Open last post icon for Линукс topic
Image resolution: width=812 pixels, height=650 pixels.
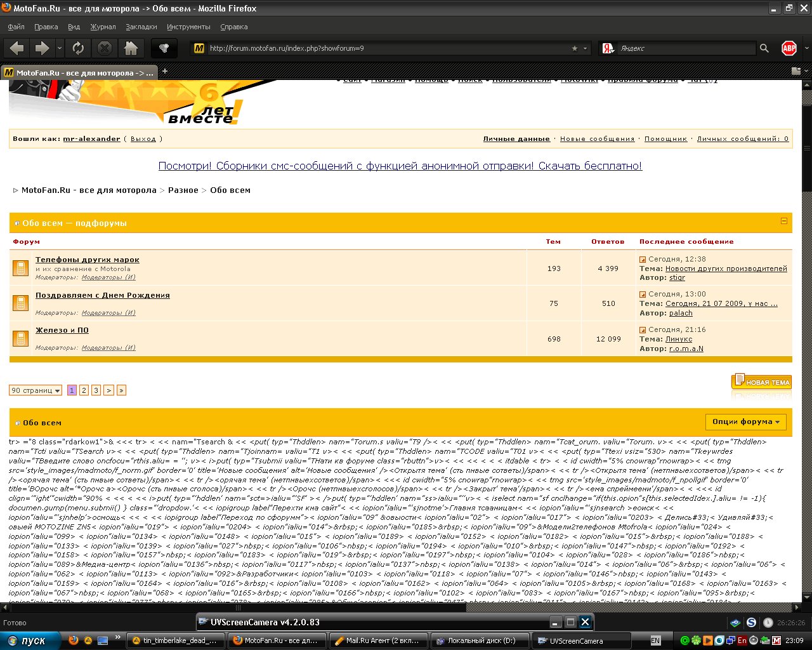coord(643,330)
